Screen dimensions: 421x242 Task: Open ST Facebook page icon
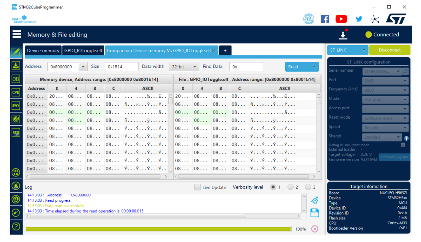point(325,19)
